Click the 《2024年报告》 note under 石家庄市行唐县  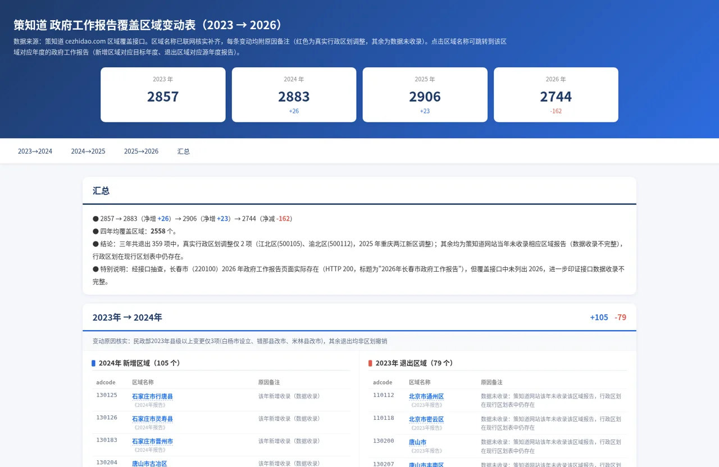[x=149, y=405]
